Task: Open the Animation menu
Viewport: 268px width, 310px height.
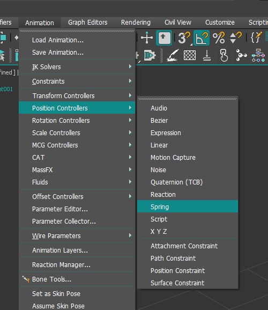Action: tap(40, 23)
